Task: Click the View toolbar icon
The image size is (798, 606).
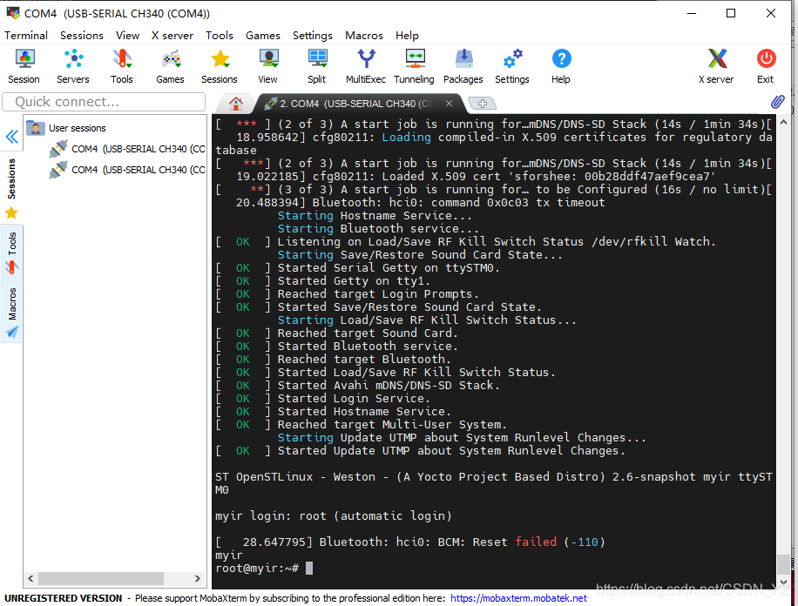Action: 267,66
